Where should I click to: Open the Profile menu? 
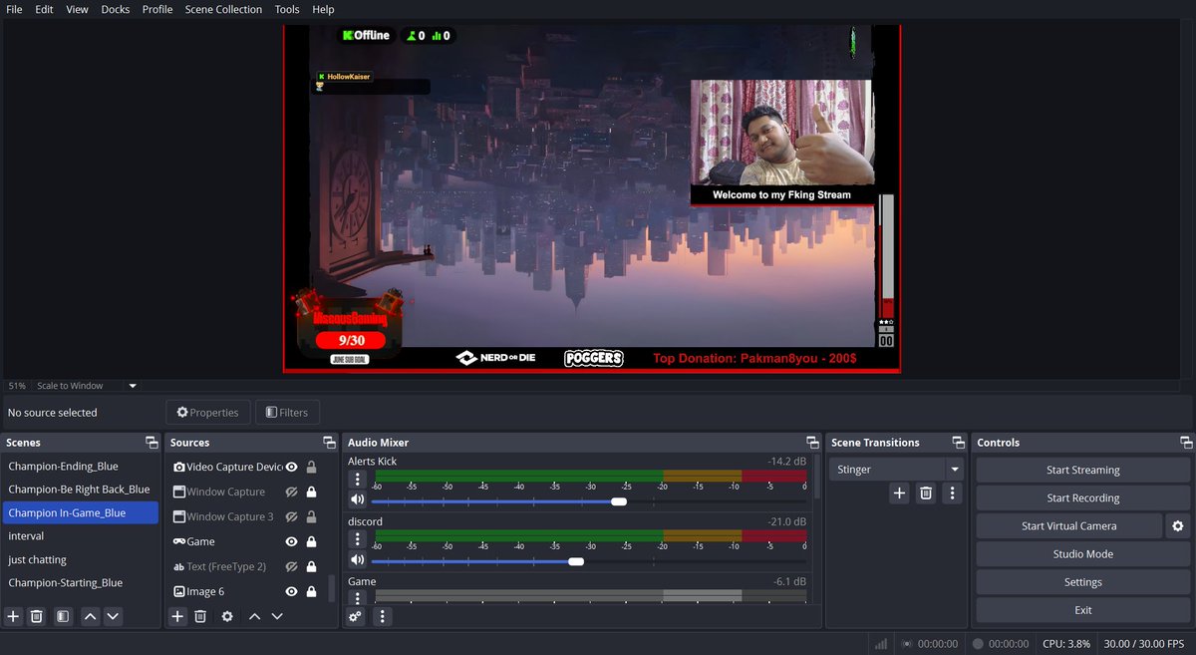157,9
